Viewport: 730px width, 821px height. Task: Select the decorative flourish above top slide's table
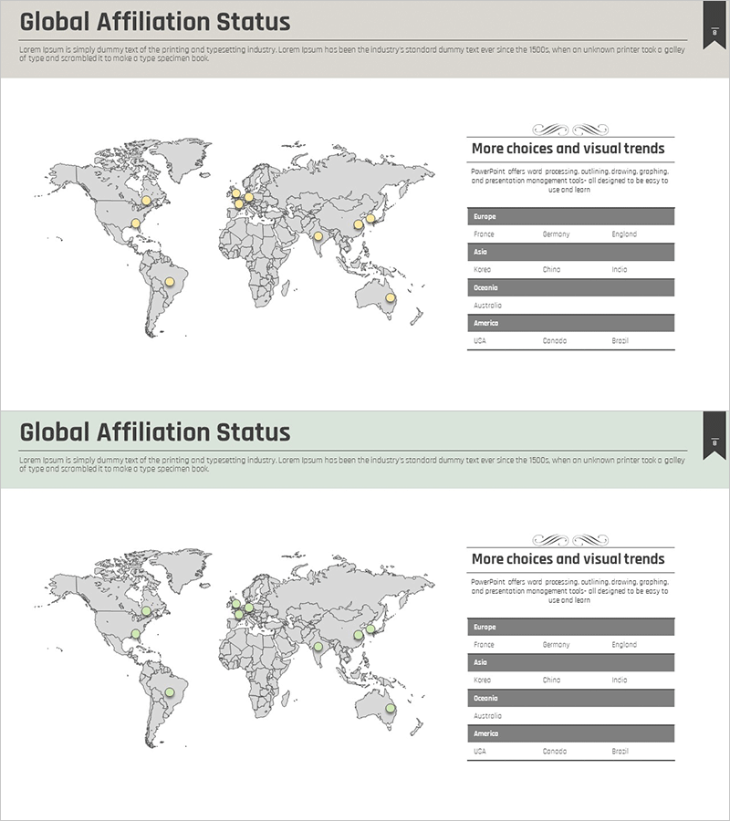570,130
